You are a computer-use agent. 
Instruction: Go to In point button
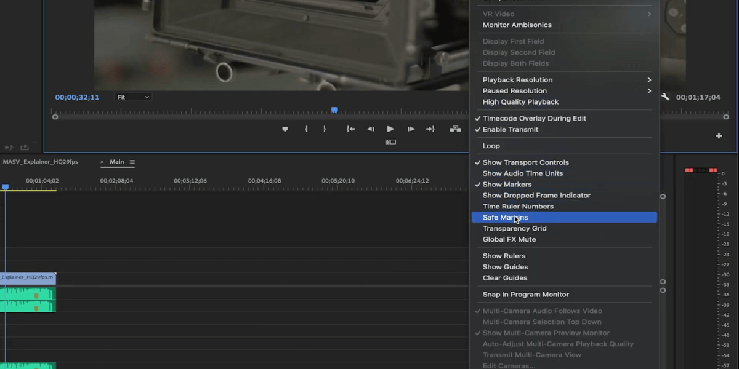click(x=350, y=129)
